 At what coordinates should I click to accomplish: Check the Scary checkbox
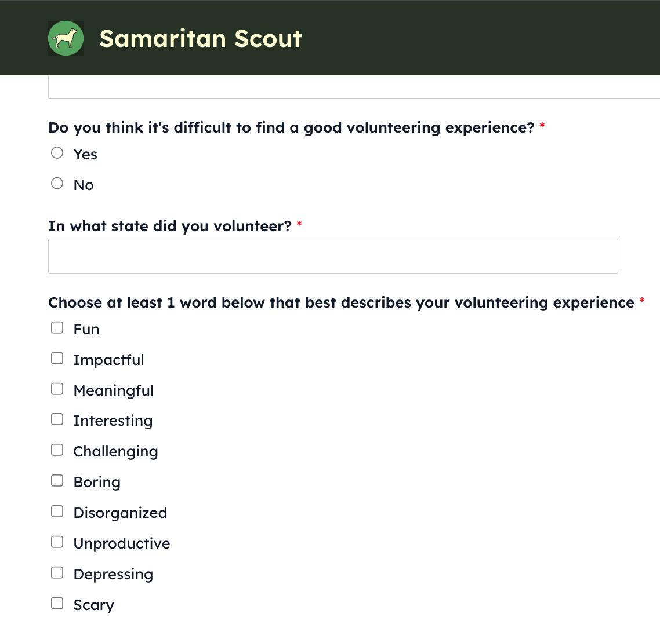[57, 604]
